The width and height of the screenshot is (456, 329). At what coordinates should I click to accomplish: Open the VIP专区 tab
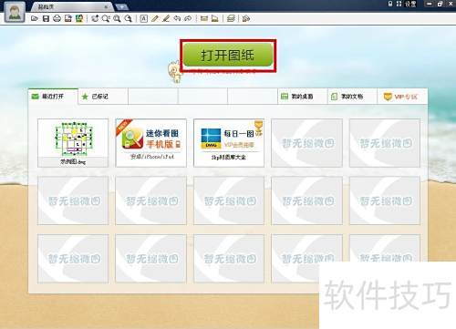402,97
